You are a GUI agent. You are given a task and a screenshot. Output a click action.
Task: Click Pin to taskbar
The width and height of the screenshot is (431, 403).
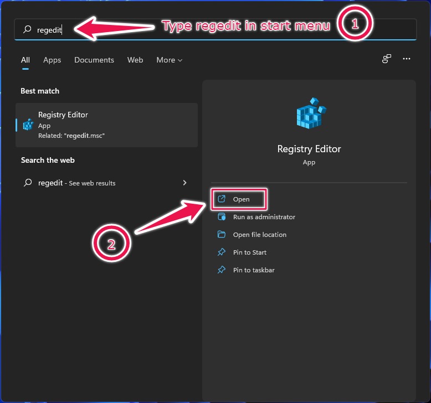click(x=254, y=270)
